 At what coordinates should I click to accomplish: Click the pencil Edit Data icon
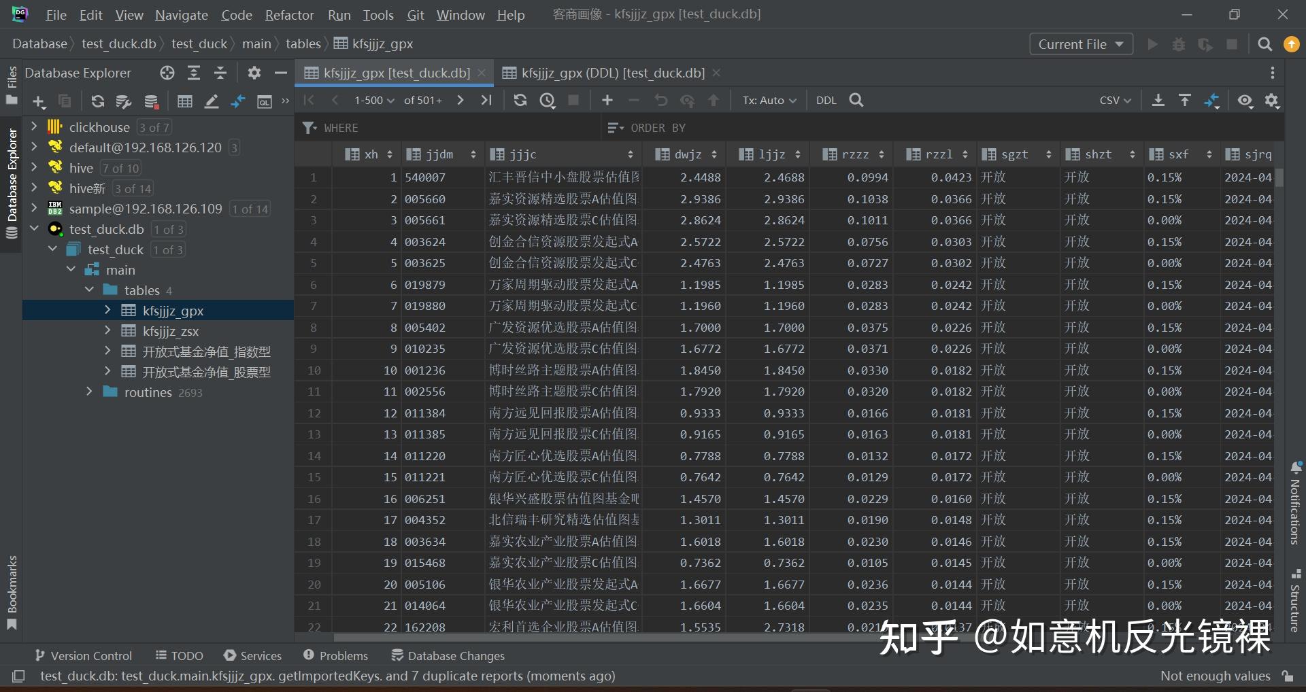[x=212, y=101]
